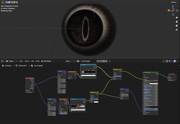Click the Sphere.001 breadcrumb

(x=22, y=65)
